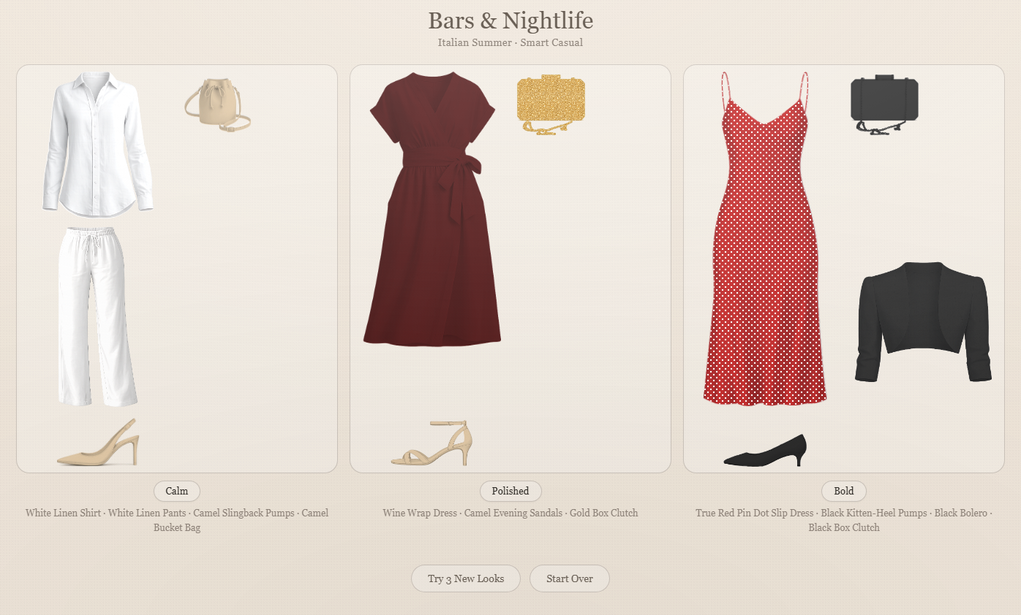Click the Calm outfit description starting White Linen Shirt

point(177,520)
